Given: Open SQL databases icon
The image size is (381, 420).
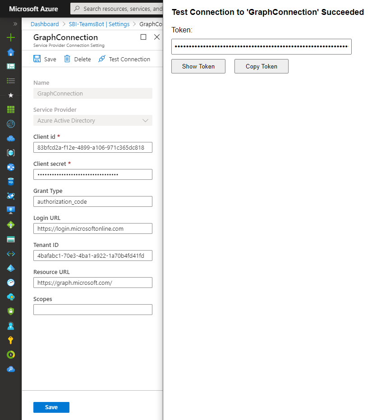Looking at the screenshot, I should (x=11, y=182).
